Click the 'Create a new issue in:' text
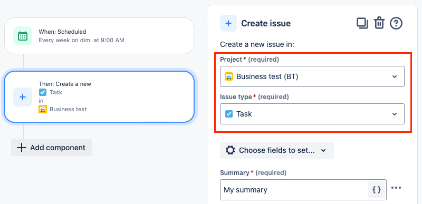Screen dimensions: 422x204 pos(257,44)
